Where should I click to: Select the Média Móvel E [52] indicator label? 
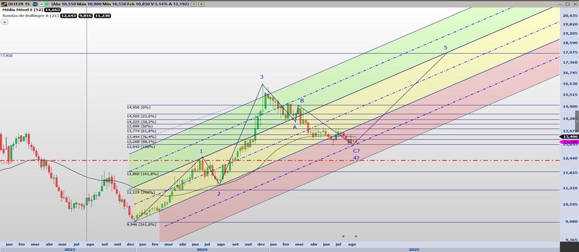21,10
